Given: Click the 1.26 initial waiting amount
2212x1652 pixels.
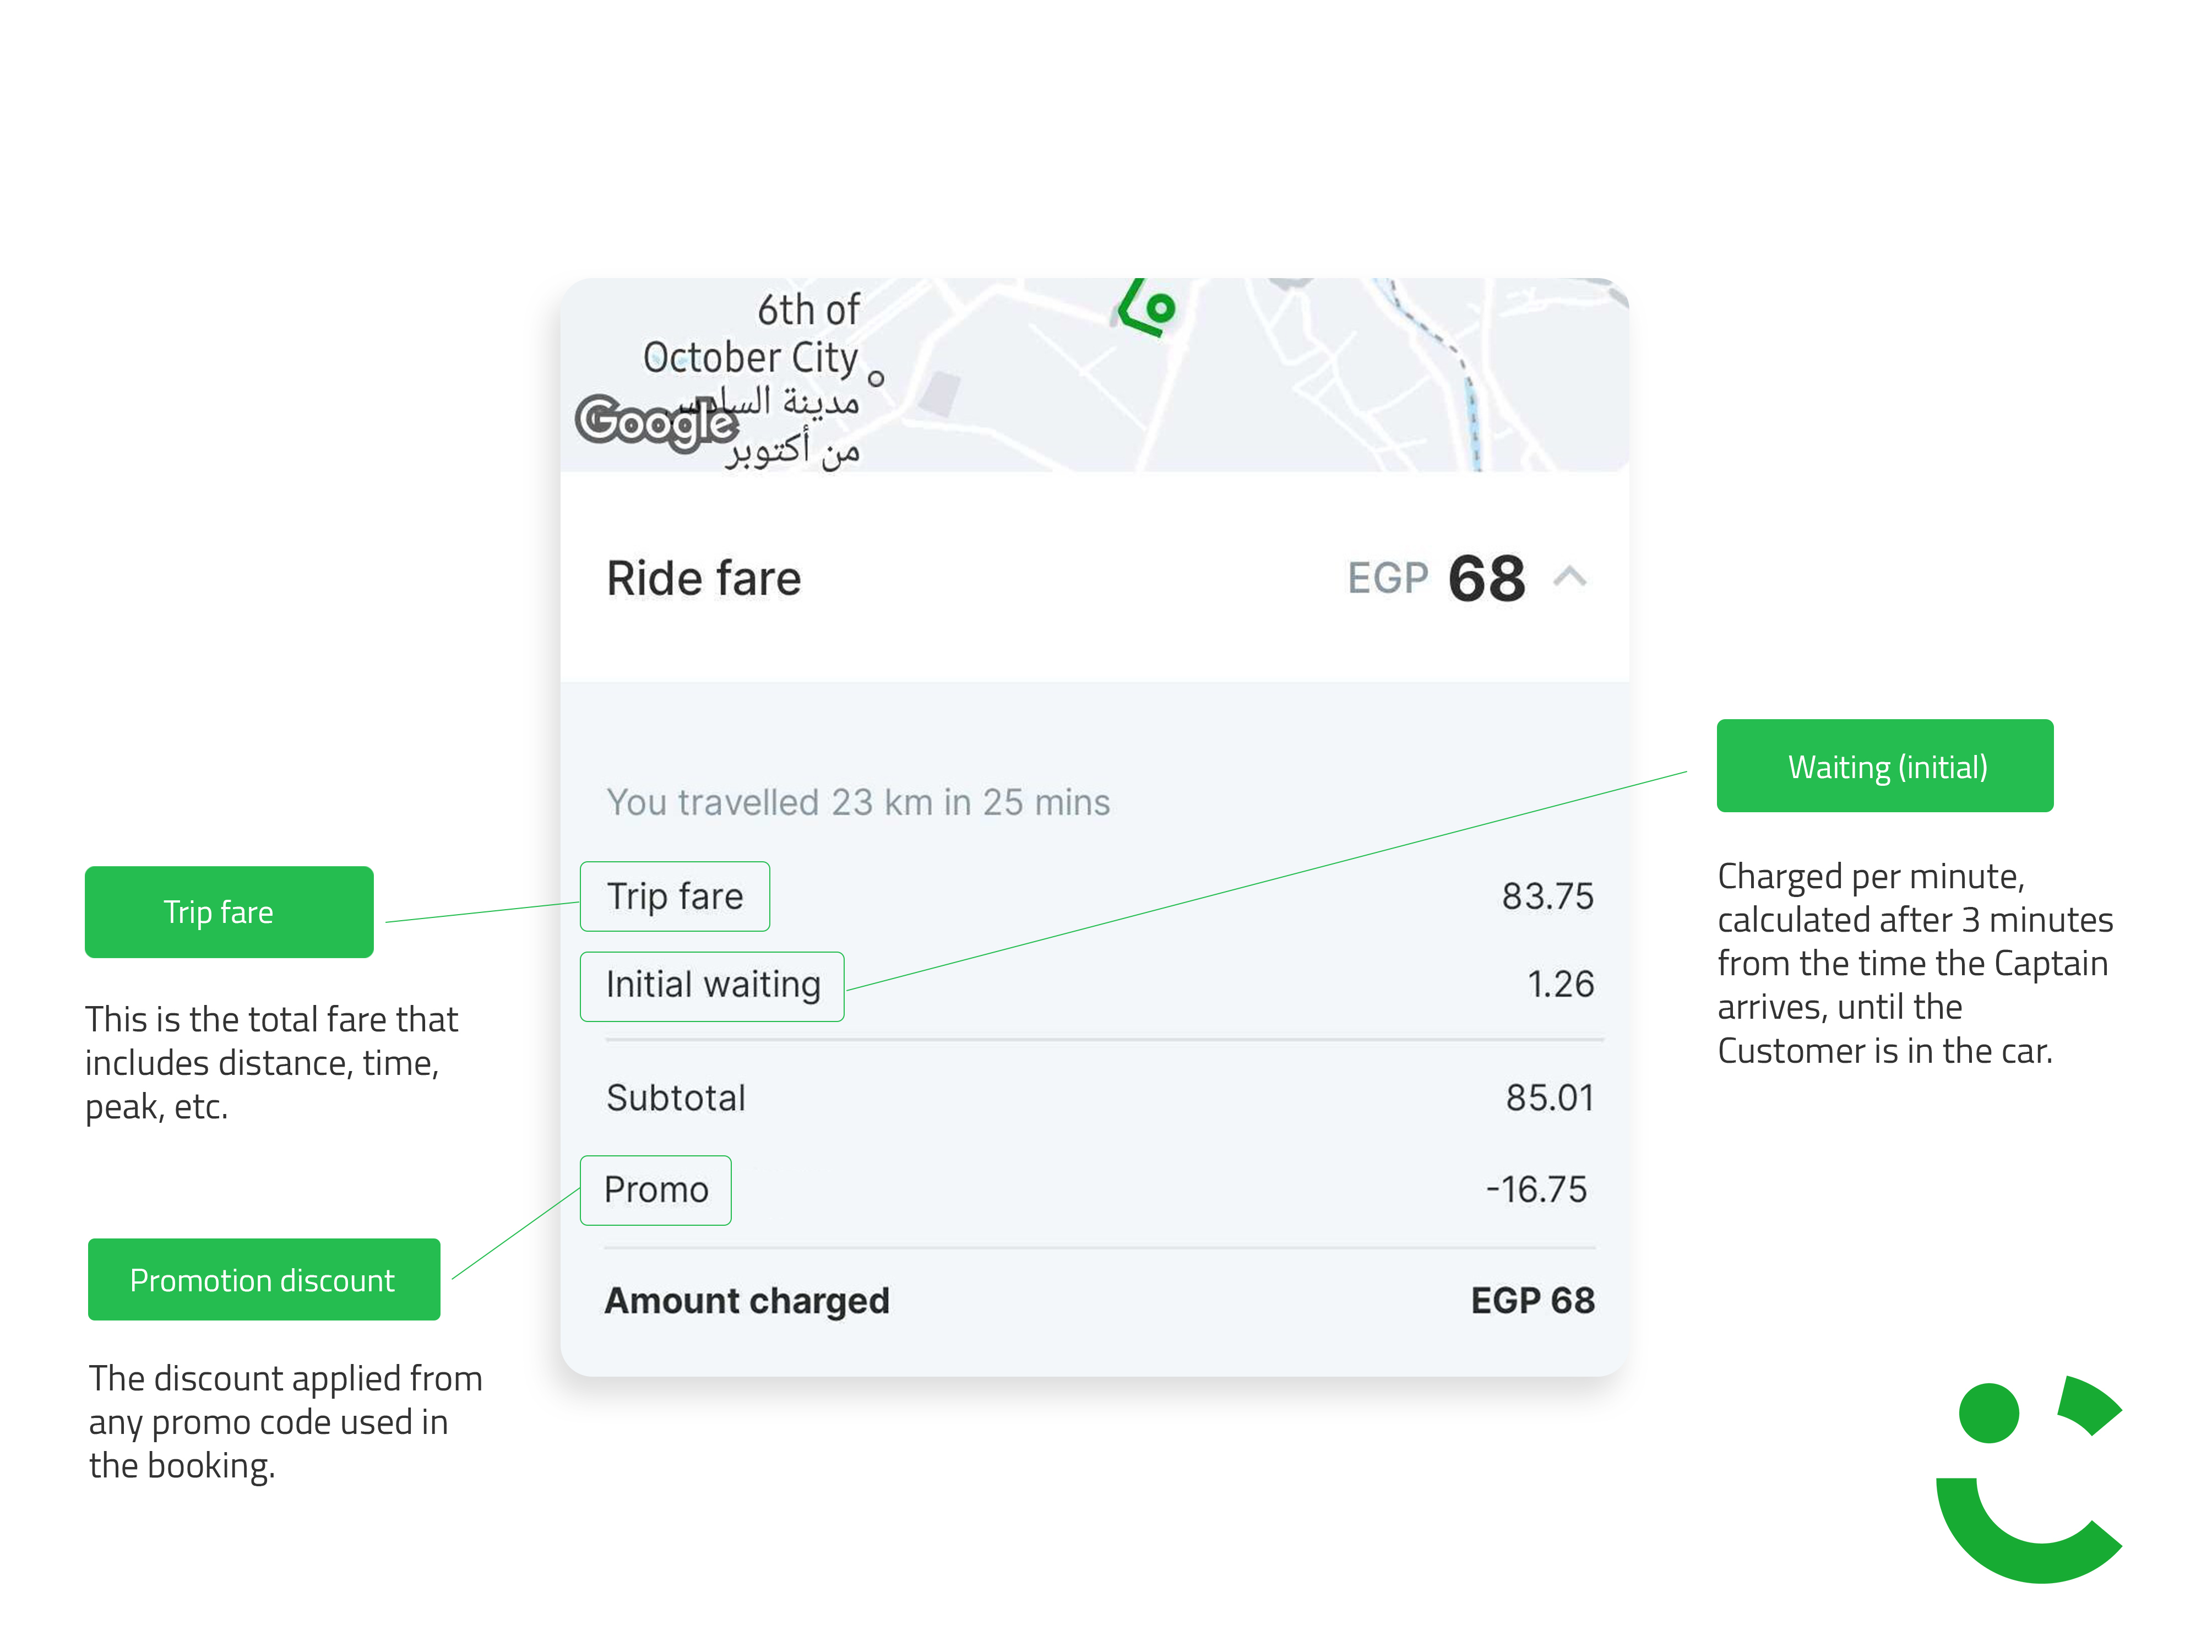Looking at the screenshot, I should 1561,984.
